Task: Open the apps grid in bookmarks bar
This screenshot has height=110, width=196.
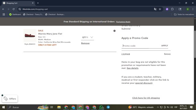Action: click(4, 14)
